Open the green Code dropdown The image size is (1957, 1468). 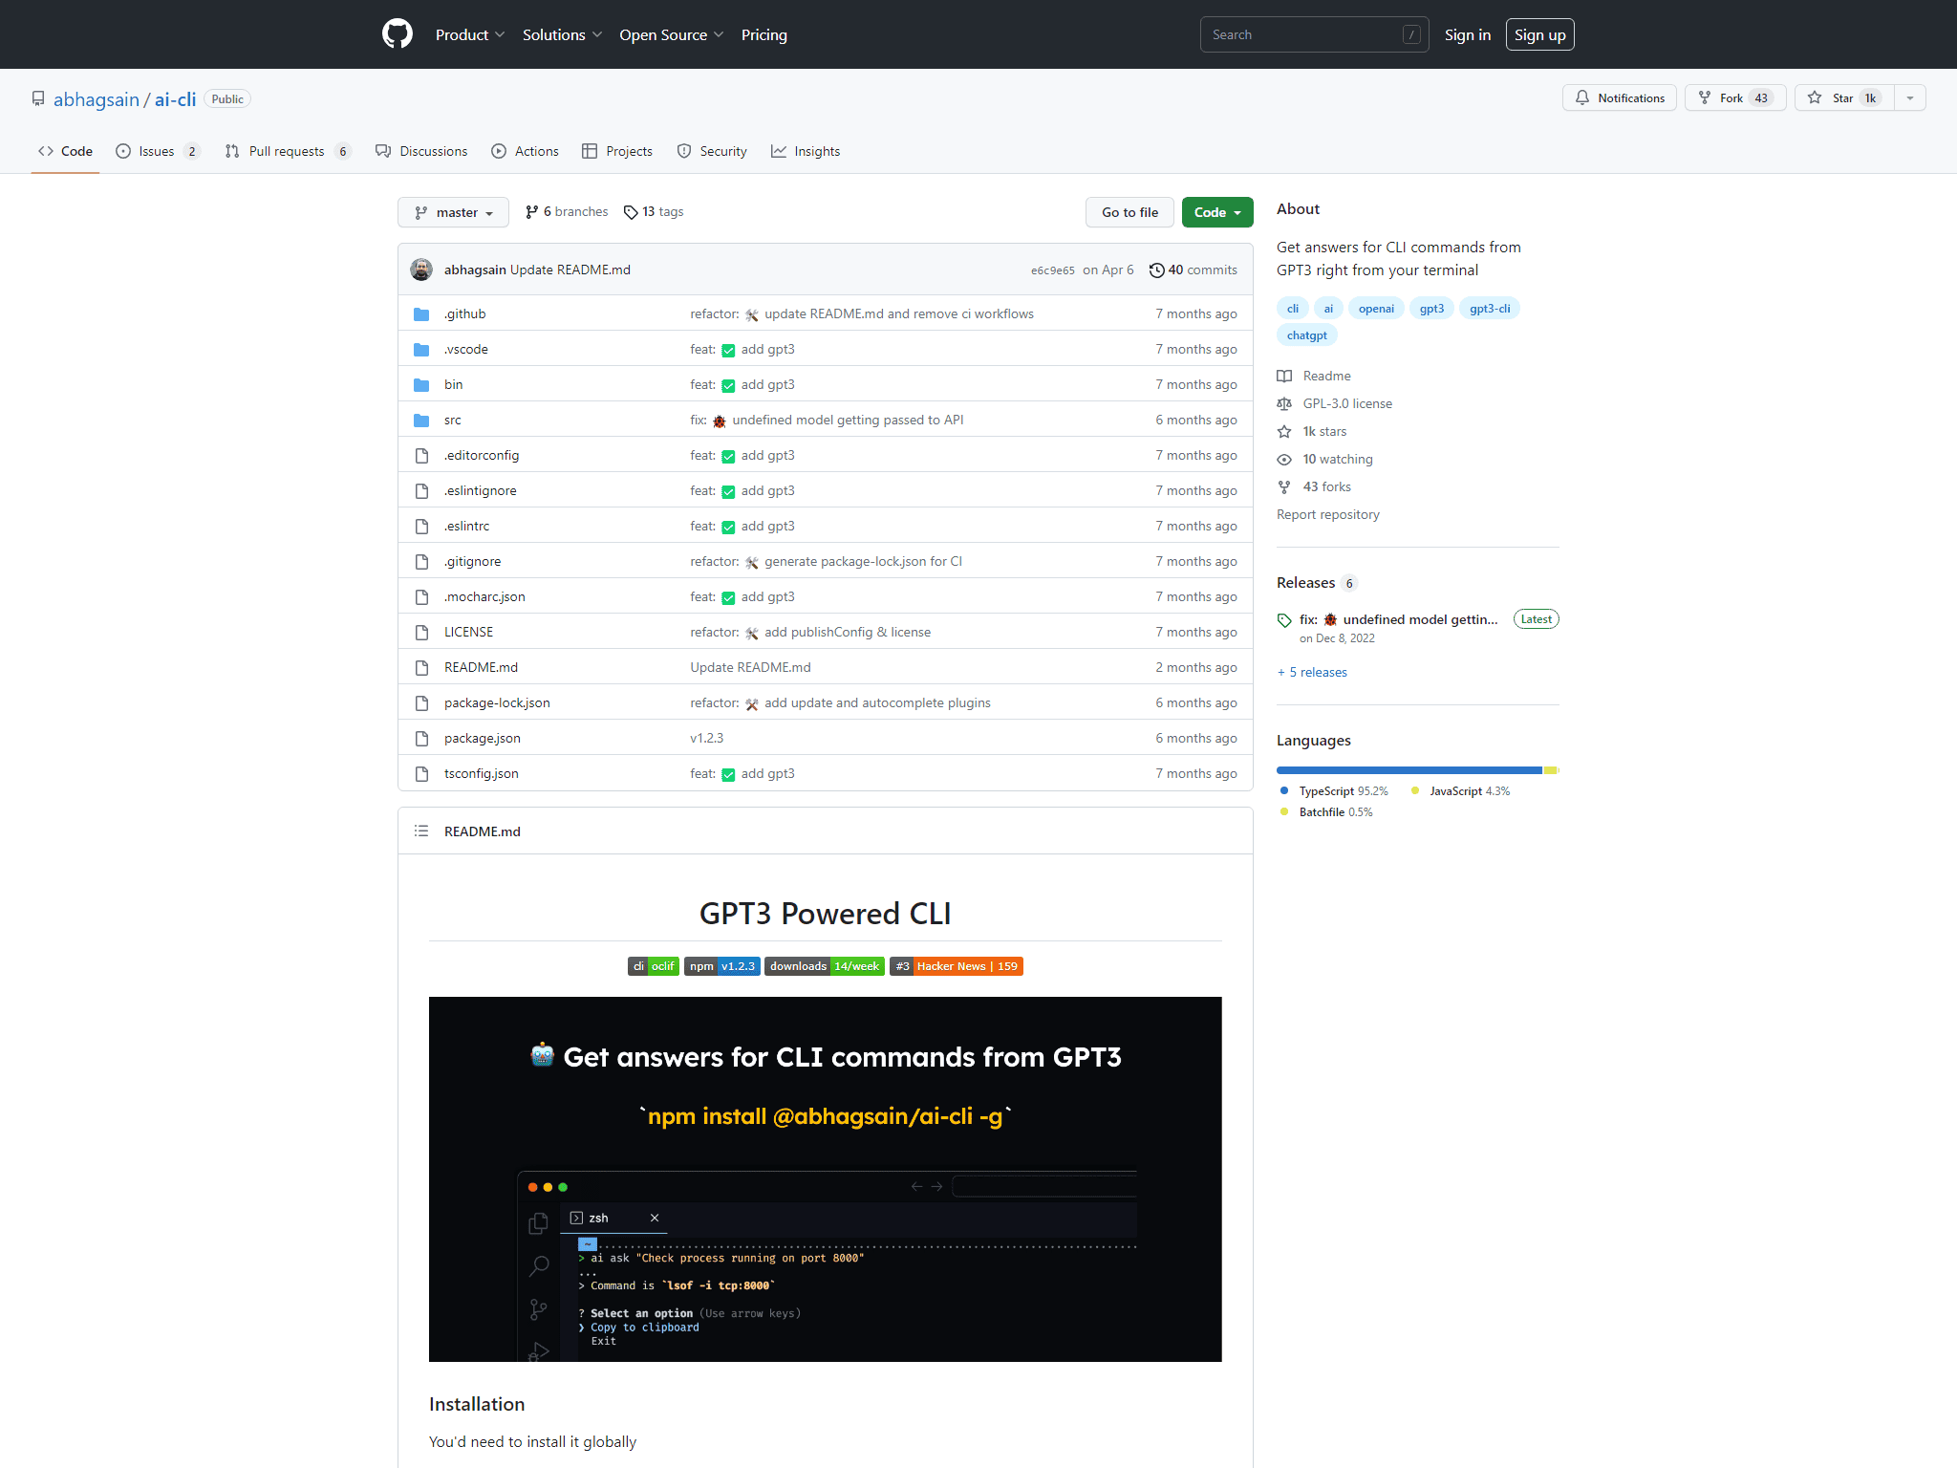[x=1217, y=212]
